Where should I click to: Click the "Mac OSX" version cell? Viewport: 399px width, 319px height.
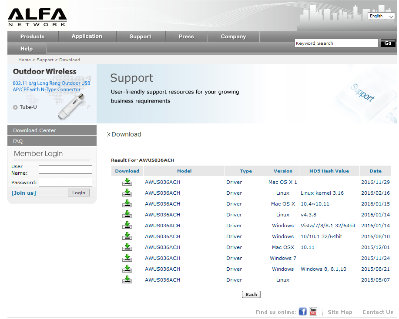[283, 247]
